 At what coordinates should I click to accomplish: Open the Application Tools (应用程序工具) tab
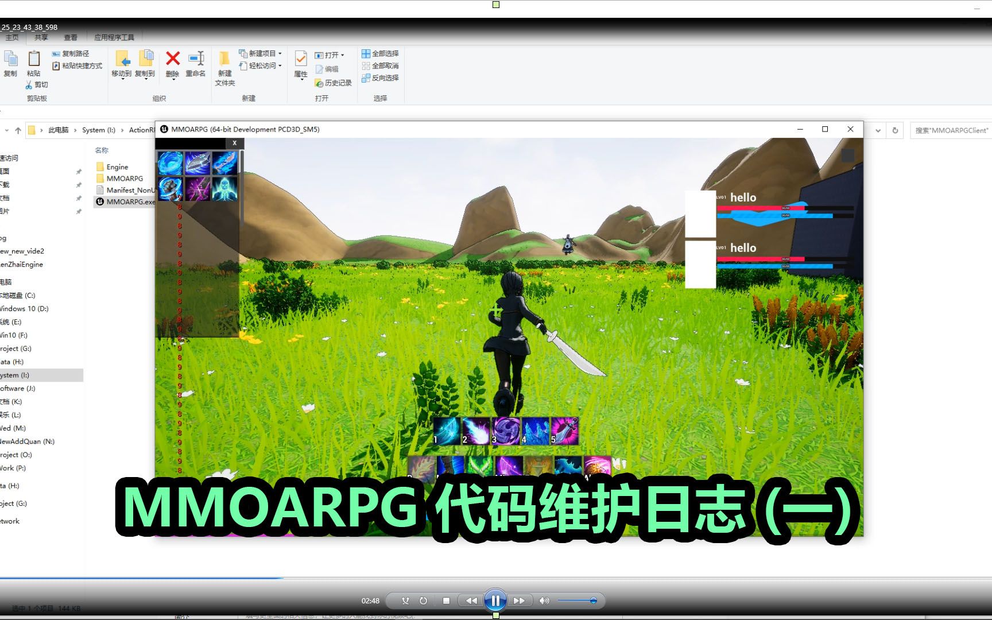point(114,37)
